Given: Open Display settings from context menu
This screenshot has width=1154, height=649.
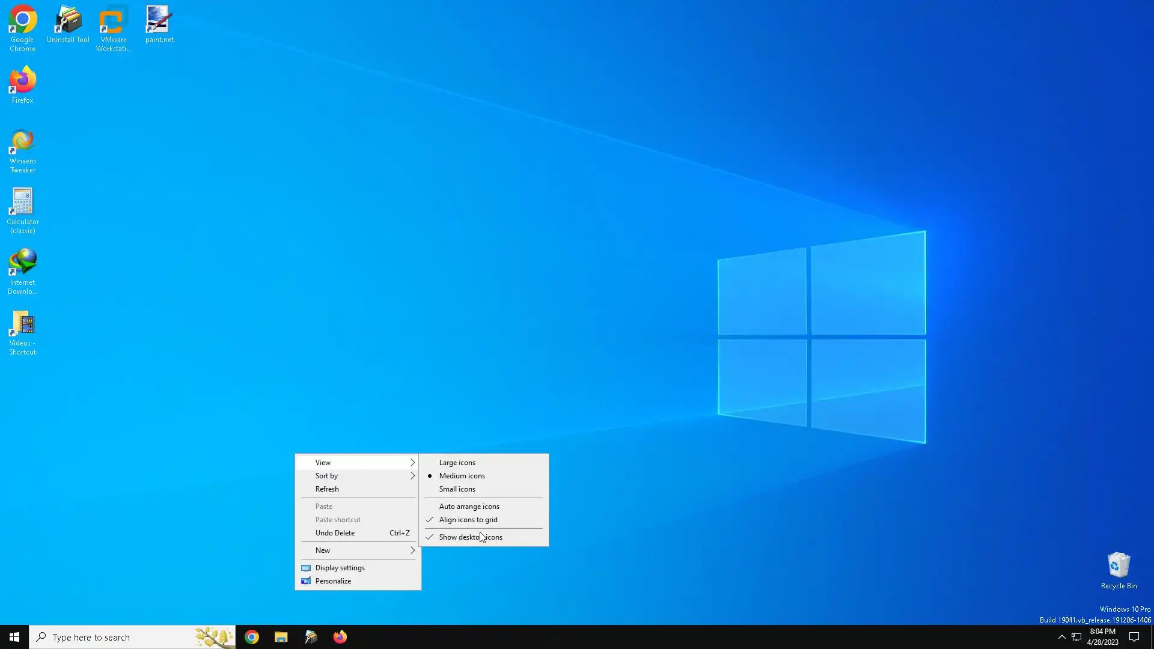Looking at the screenshot, I should point(340,568).
